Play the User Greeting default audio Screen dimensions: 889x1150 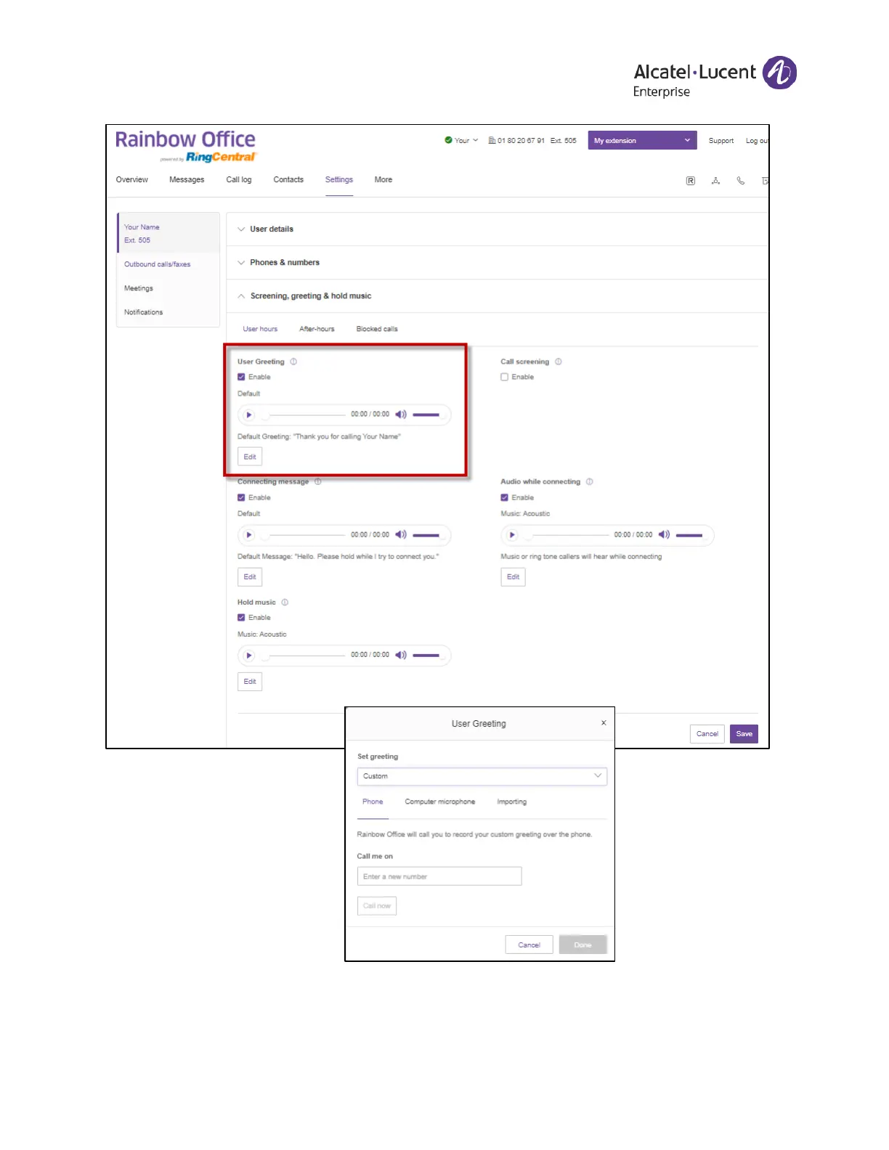pos(249,415)
